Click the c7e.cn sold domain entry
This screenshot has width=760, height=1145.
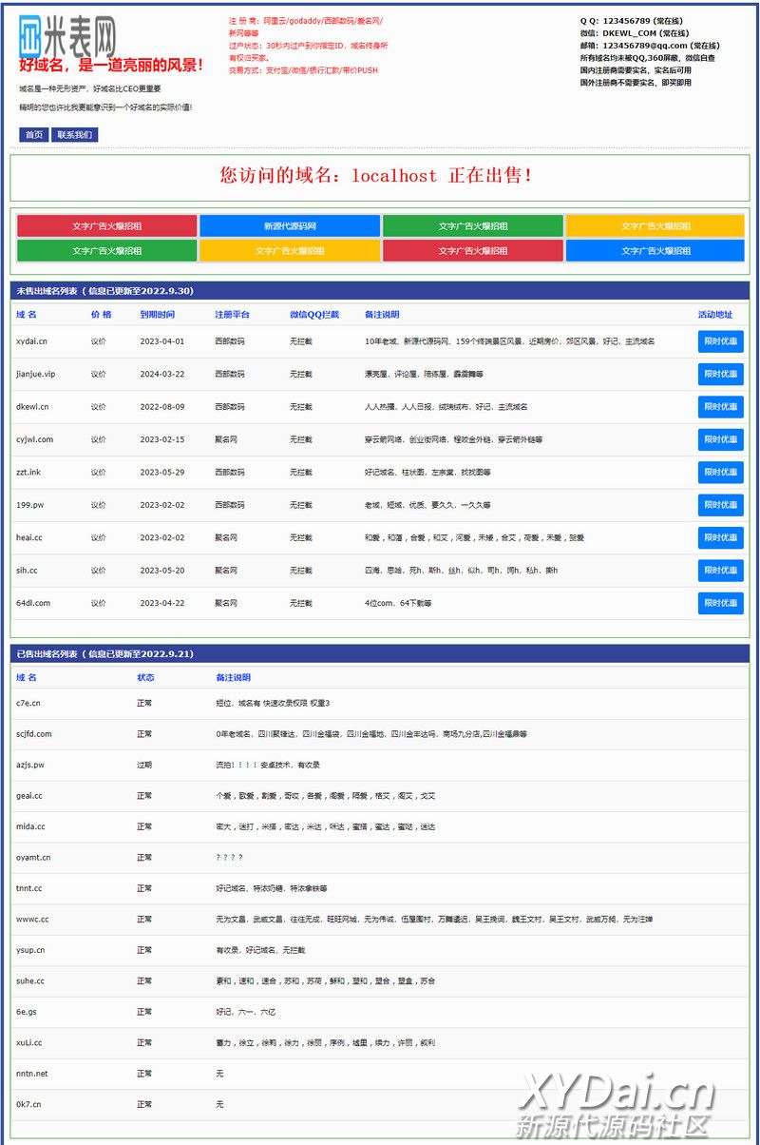click(x=28, y=704)
